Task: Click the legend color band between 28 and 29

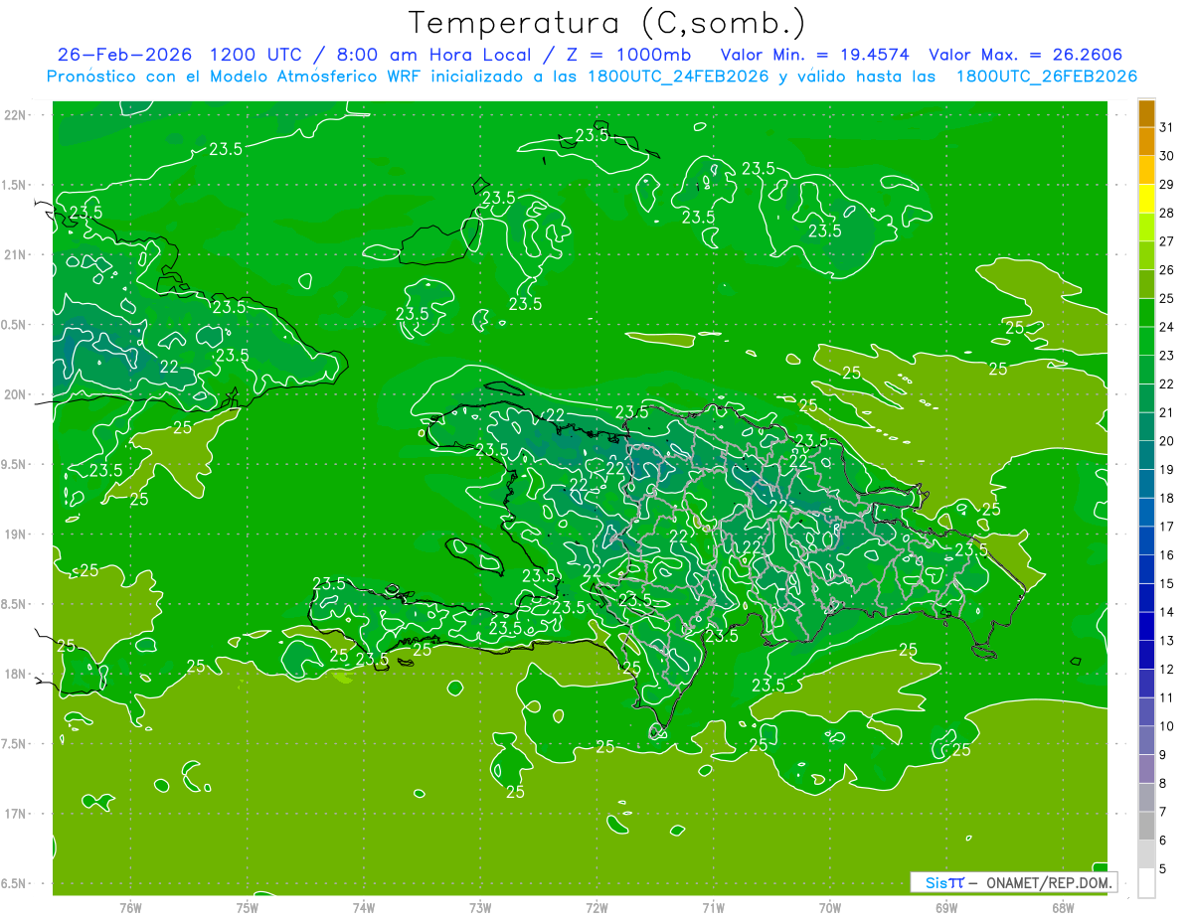Action: 1147,199
